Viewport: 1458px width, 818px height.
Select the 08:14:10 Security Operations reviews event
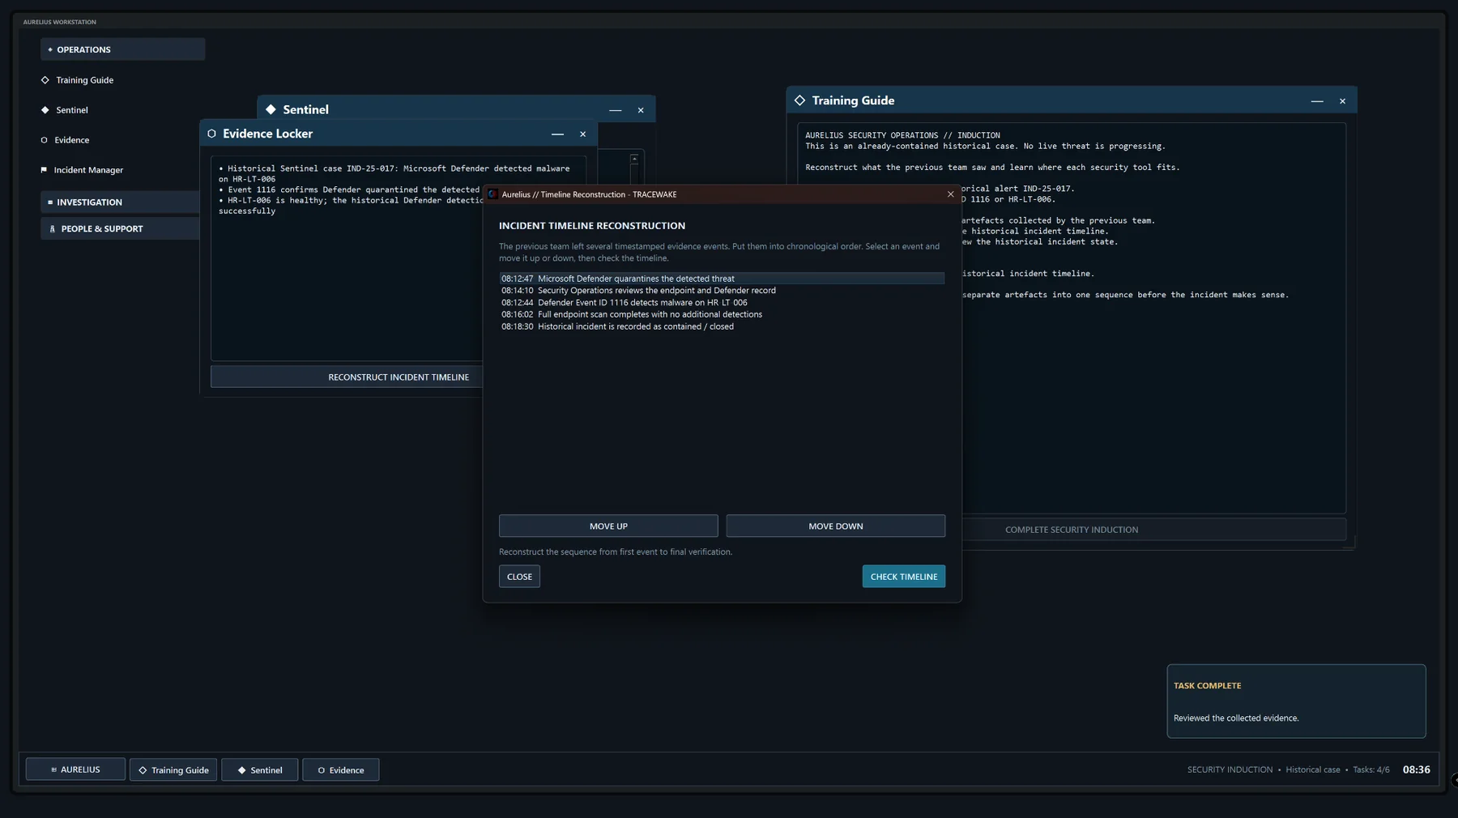coord(722,291)
